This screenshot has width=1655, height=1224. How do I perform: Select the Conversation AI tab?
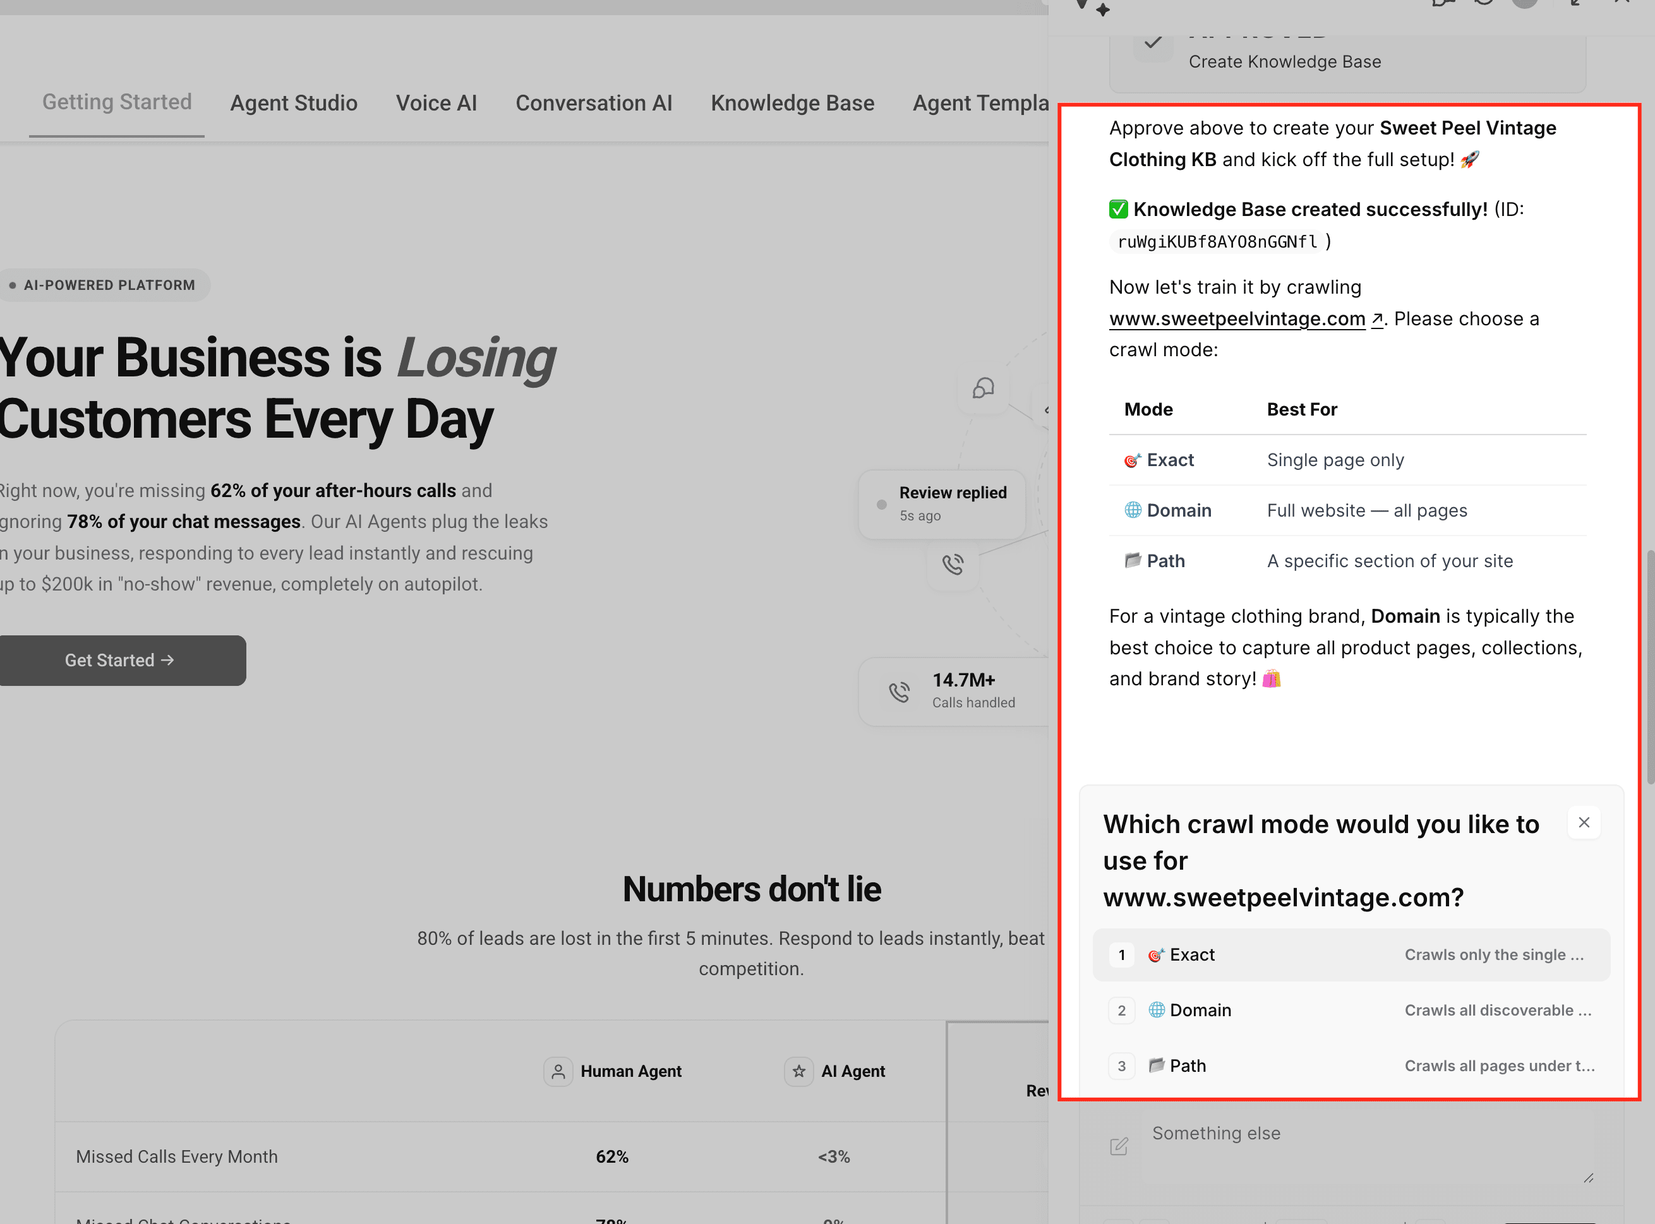pos(593,102)
